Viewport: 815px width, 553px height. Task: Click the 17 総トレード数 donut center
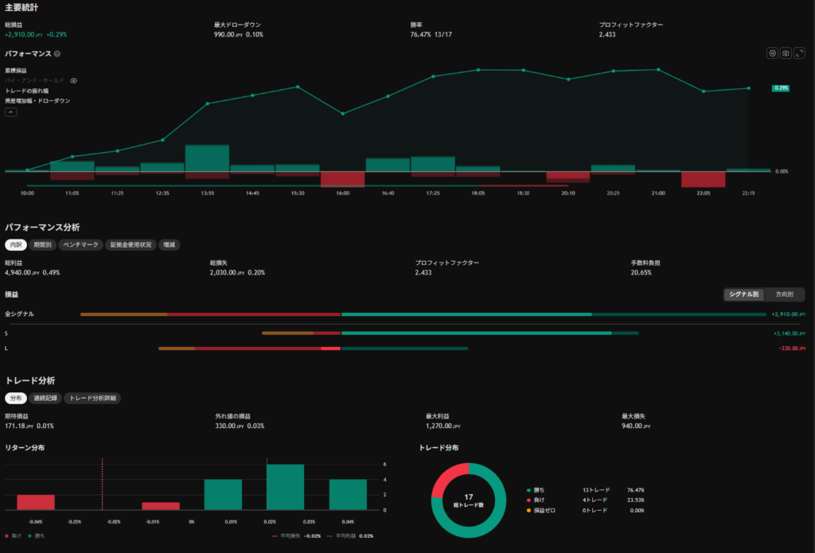(x=468, y=500)
